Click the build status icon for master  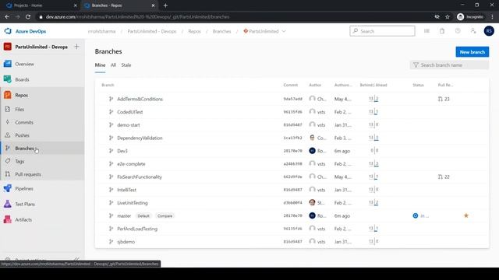[x=416, y=215]
